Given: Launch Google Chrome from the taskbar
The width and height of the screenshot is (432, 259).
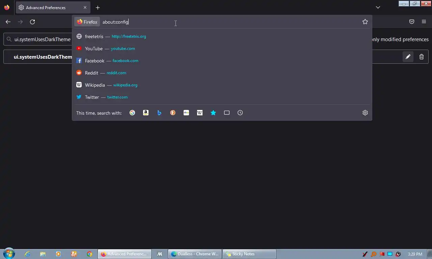Looking at the screenshot, I should (89, 254).
